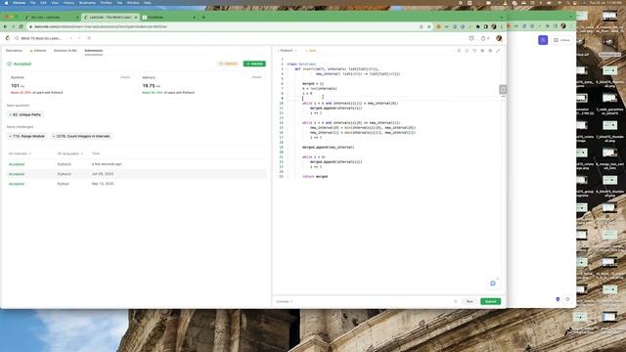The height and width of the screenshot is (352, 626).
Task: Click the Editorial button beside Accepted
Action: [228, 64]
